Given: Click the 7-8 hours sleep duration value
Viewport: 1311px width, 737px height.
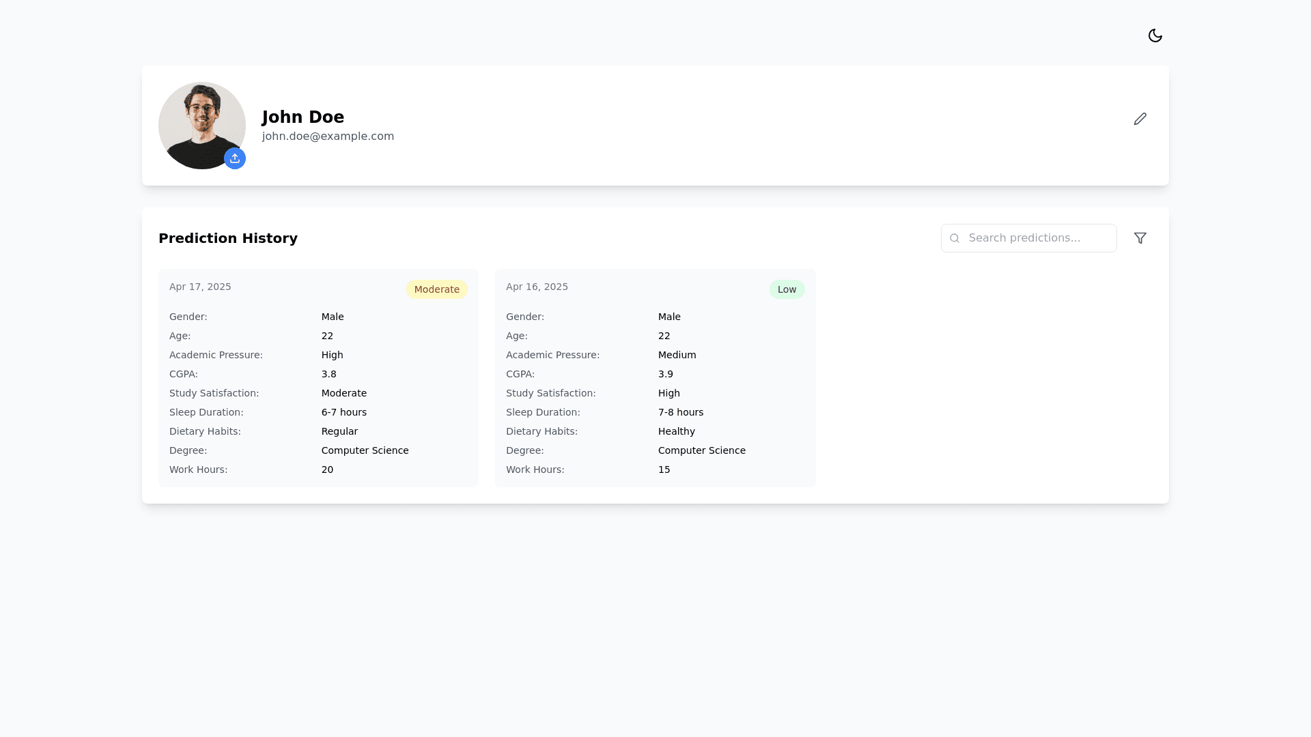Looking at the screenshot, I should pyautogui.click(x=680, y=412).
